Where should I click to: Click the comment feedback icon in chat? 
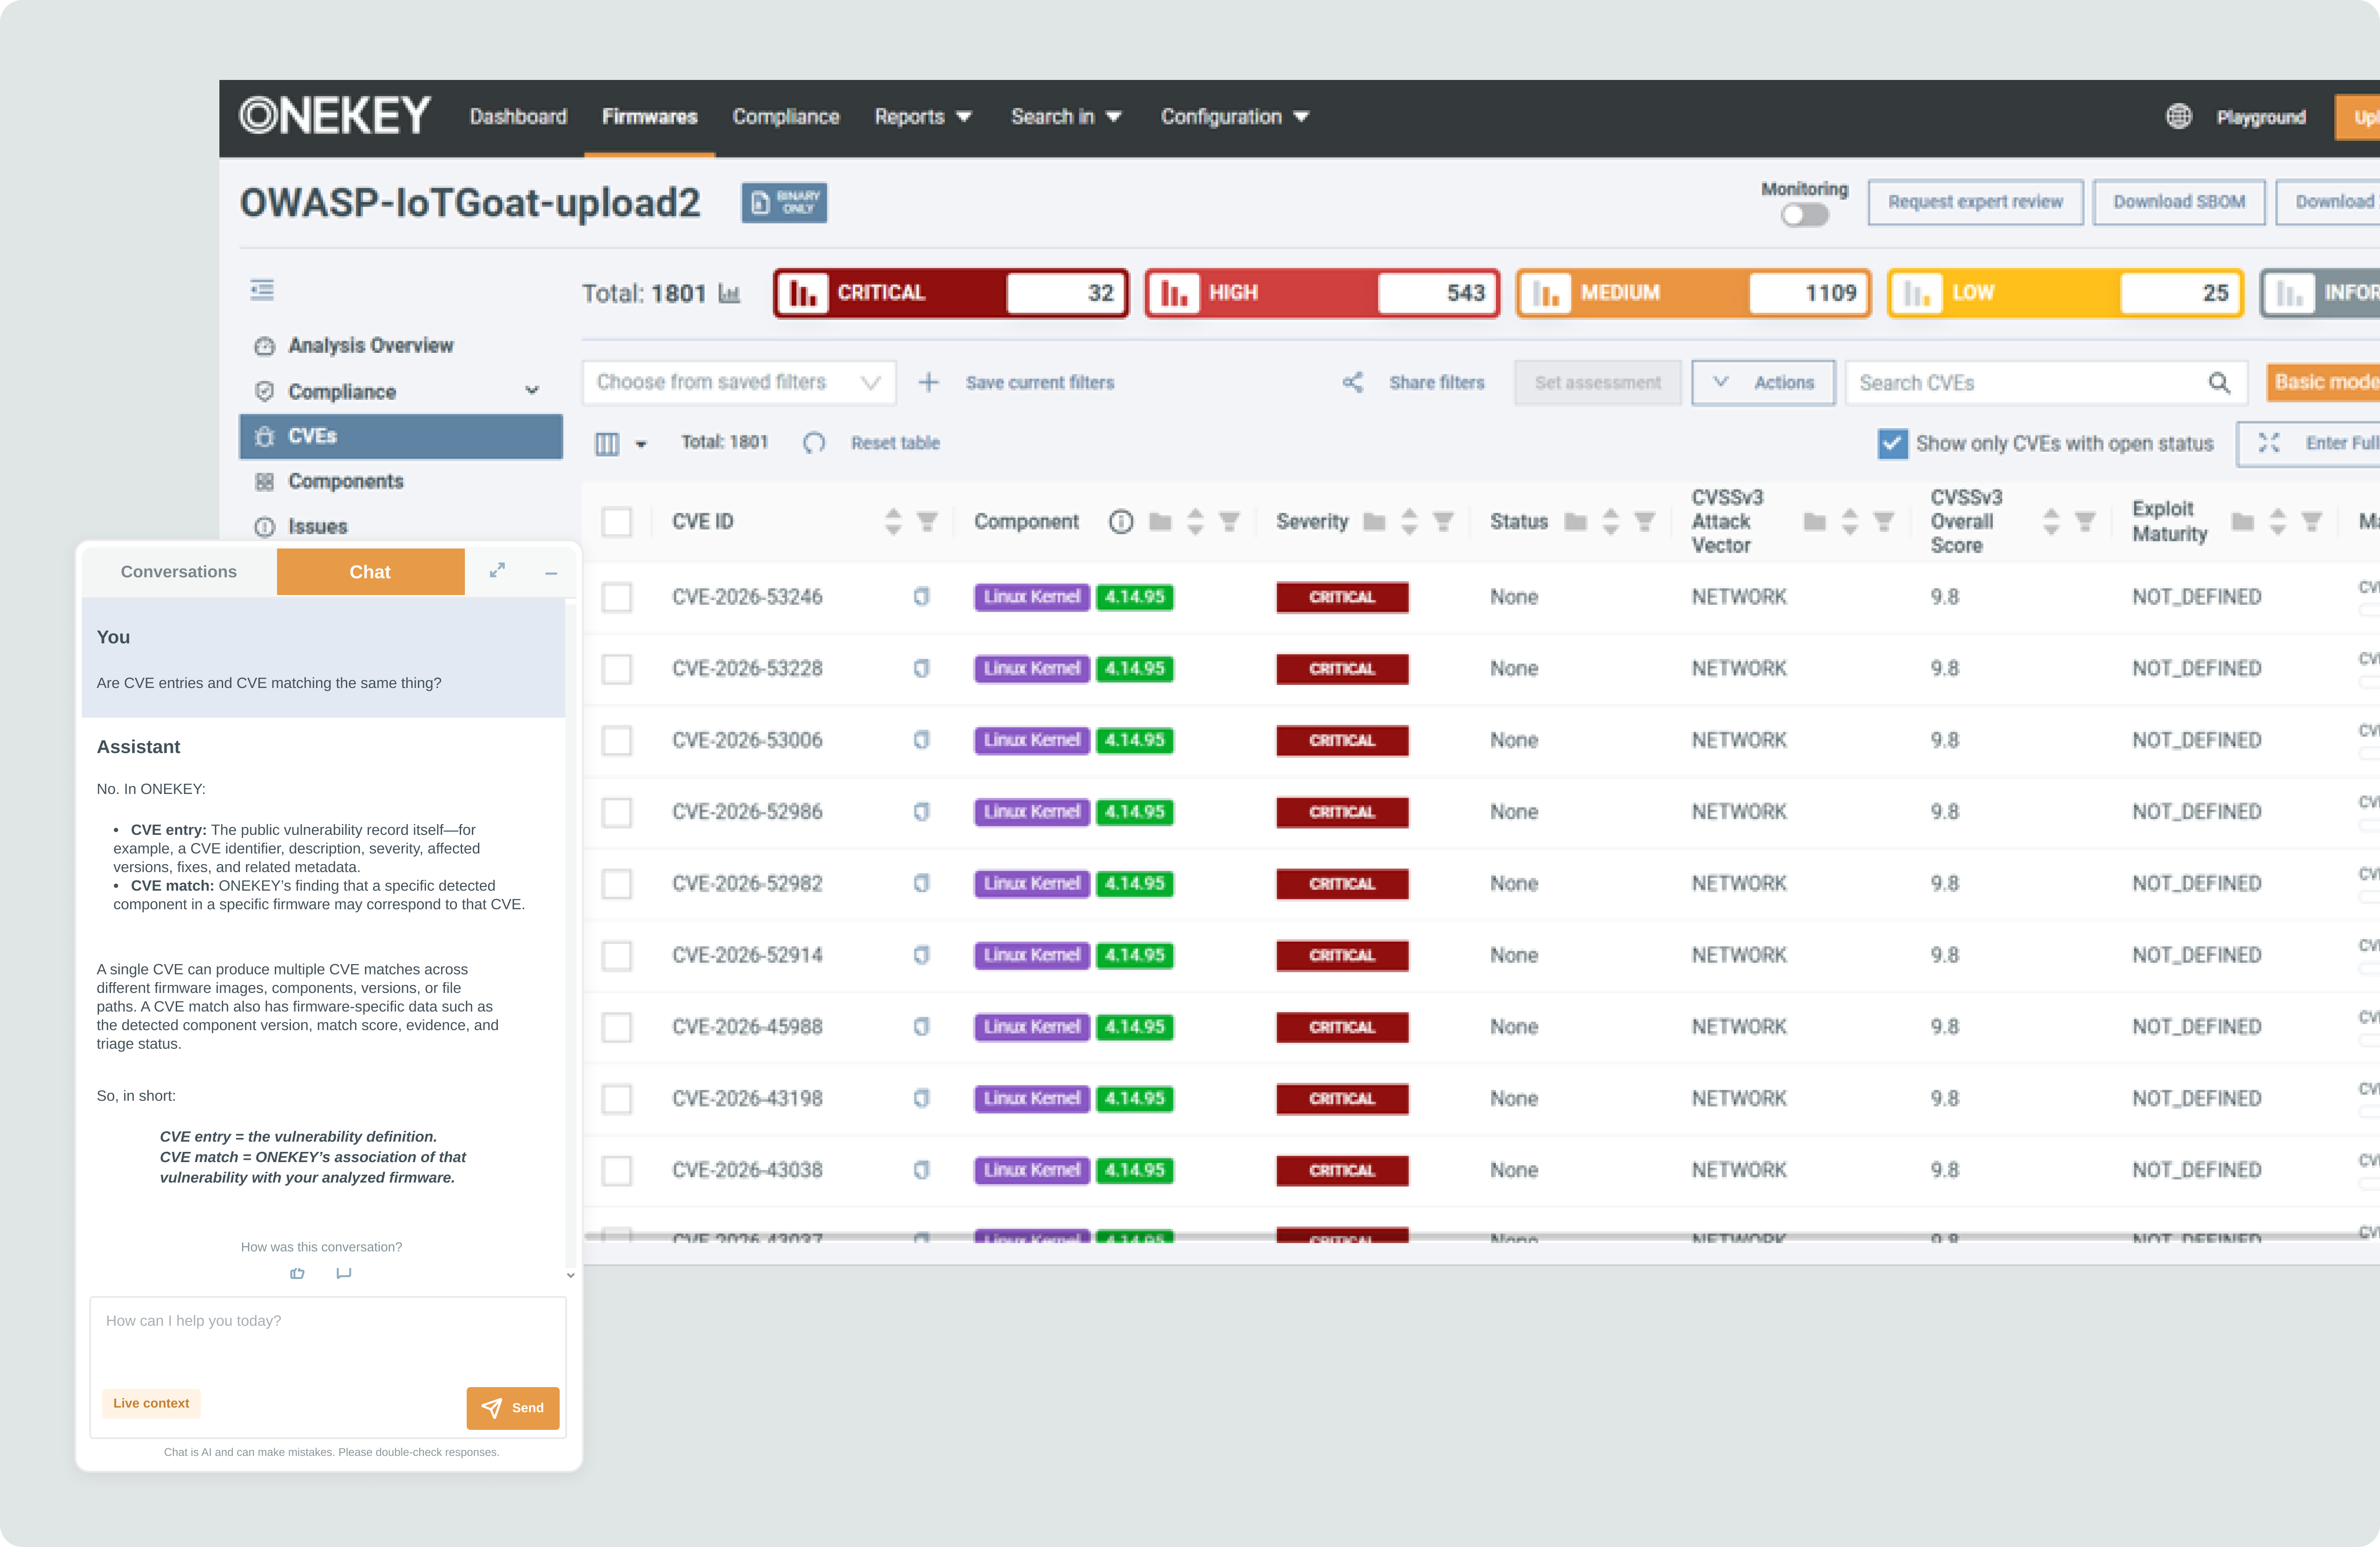pos(344,1273)
